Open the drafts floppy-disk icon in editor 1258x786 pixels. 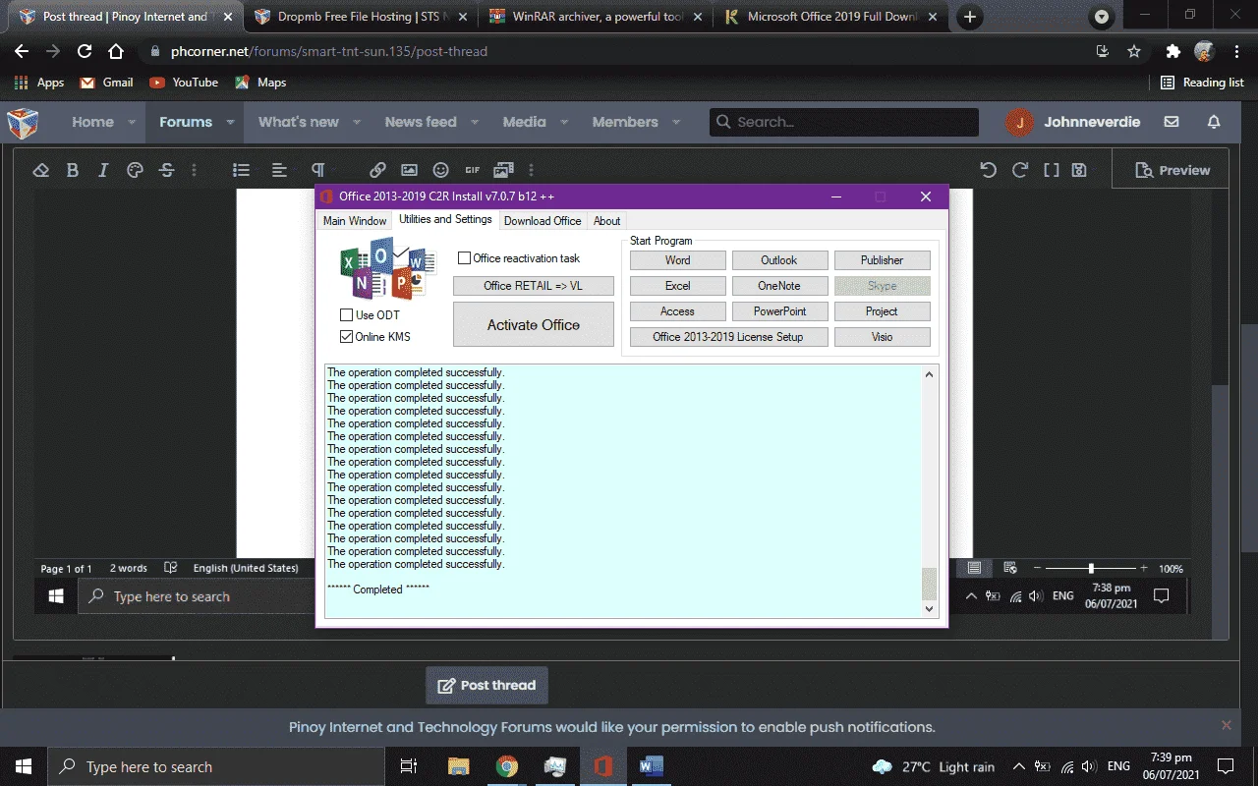[1079, 170]
